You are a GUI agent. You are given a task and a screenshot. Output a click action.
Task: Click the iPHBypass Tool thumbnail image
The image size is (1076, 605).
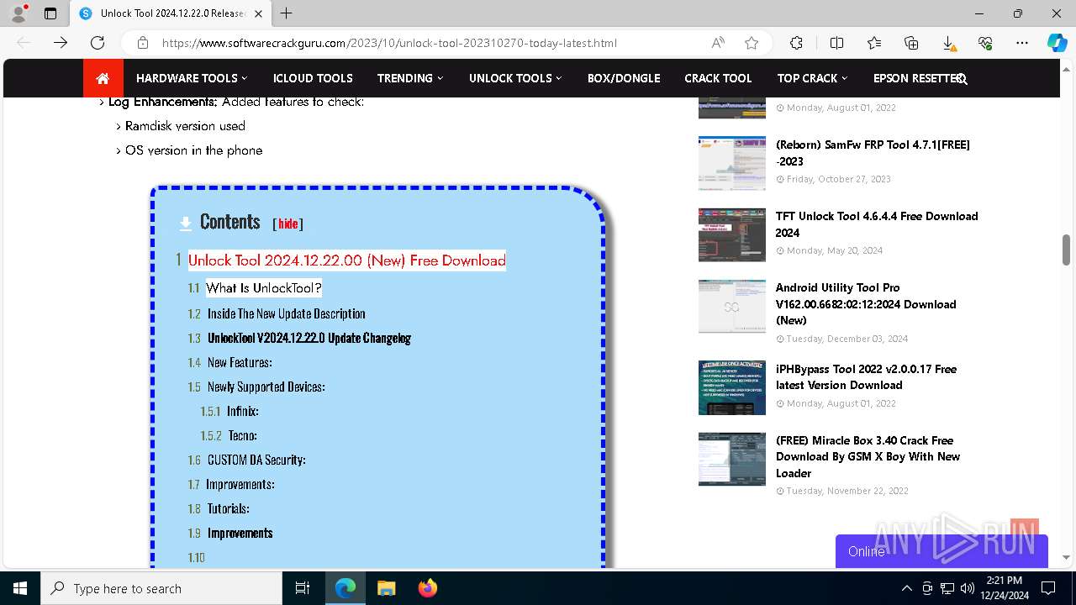click(x=731, y=387)
